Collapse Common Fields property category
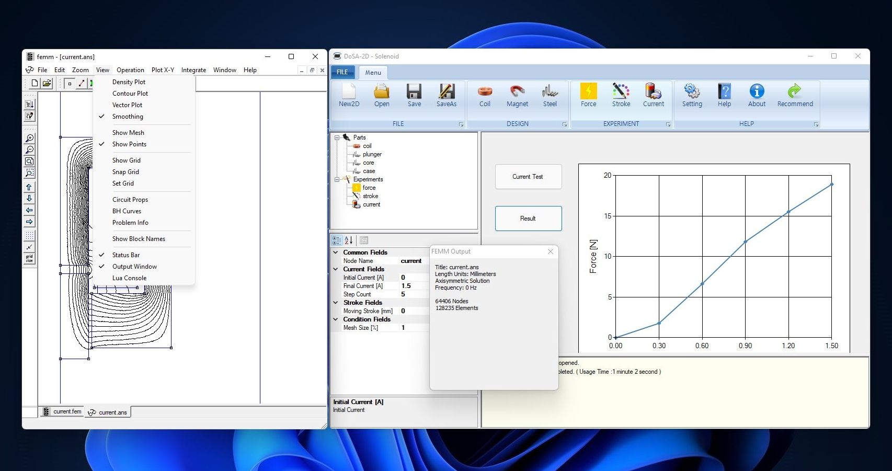This screenshot has width=892, height=471. click(x=336, y=252)
